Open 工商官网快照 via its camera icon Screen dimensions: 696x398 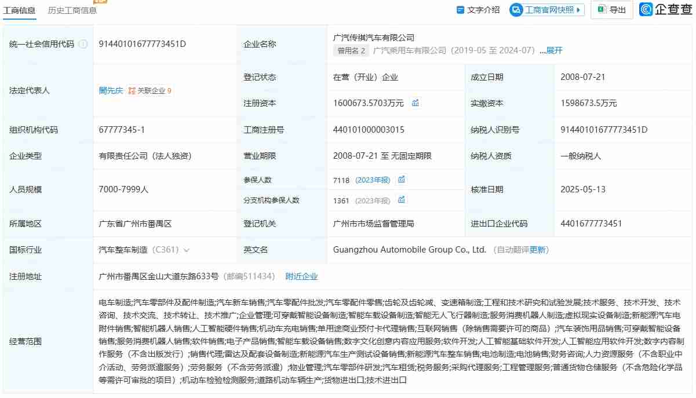(x=515, y=9)
